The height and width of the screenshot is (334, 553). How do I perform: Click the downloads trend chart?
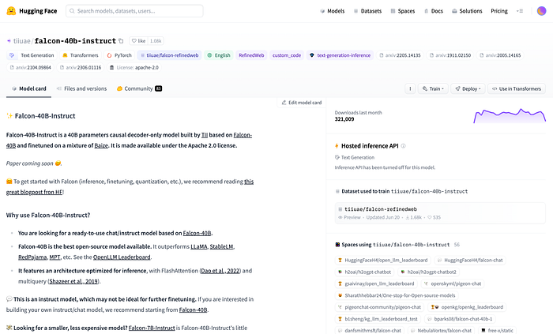coord(510,116)
